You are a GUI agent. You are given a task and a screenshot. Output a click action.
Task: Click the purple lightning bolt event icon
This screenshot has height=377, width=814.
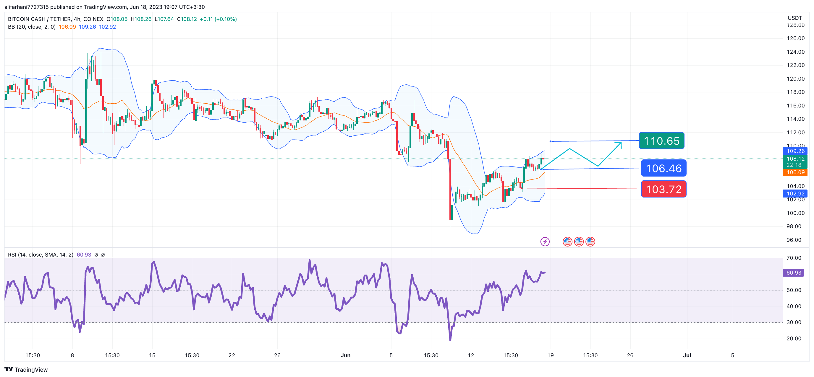[545, 242]
